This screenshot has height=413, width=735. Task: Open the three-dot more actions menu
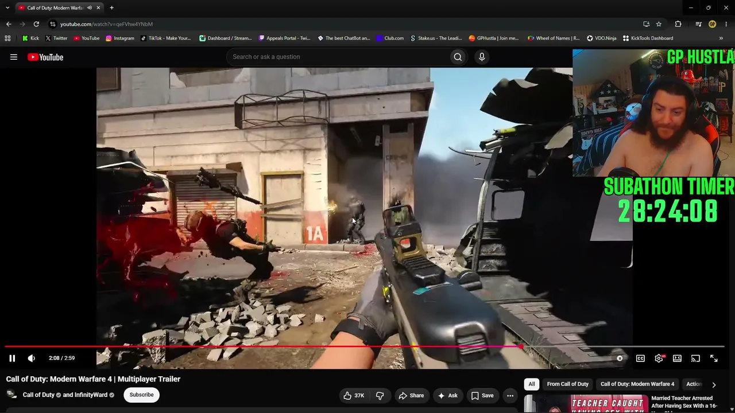tap(510, 395)
